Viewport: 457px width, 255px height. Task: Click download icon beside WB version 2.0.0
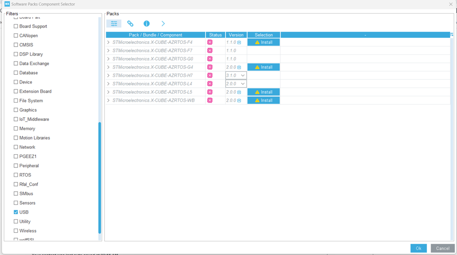click(239, 100)
